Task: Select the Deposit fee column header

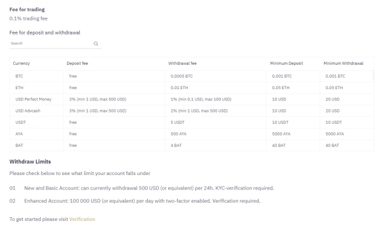Action: click(x=77, y=63)
